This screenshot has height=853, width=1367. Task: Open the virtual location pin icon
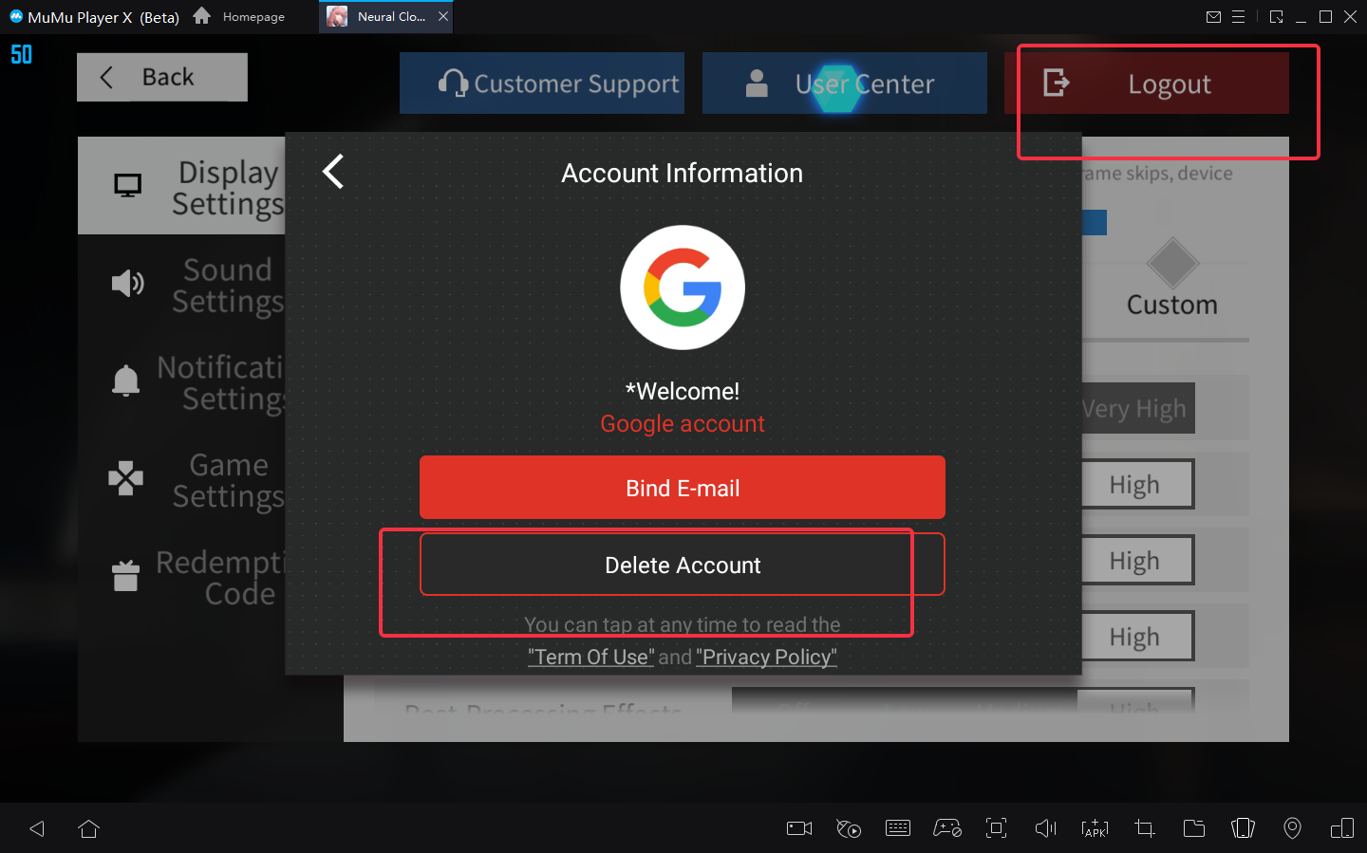(x=1293, y=828)
